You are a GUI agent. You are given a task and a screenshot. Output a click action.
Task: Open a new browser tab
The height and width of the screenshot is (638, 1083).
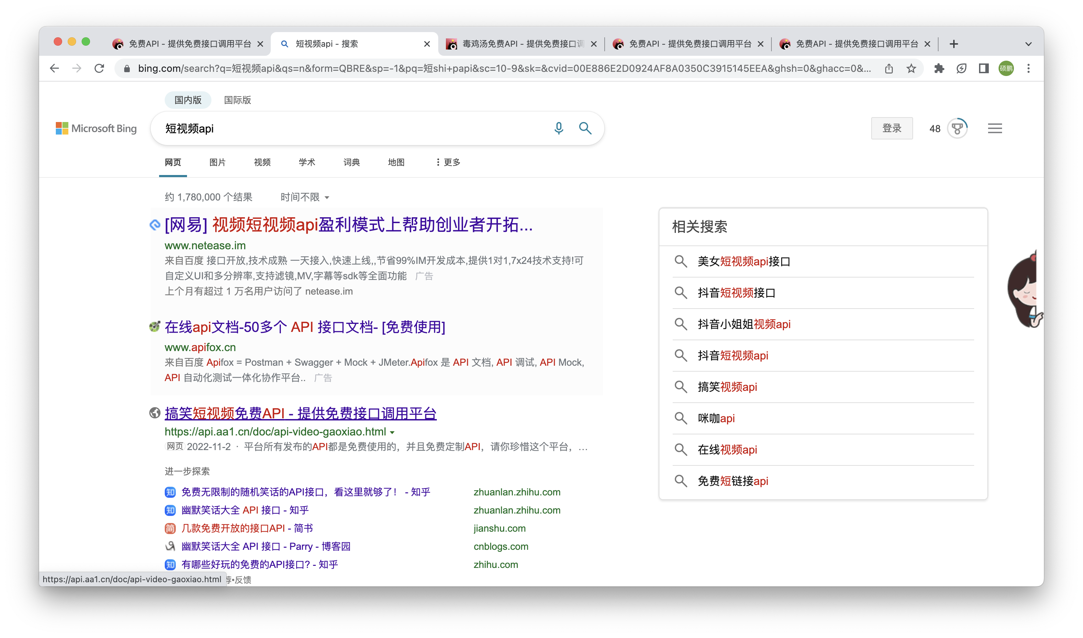(x=954, y=44)
